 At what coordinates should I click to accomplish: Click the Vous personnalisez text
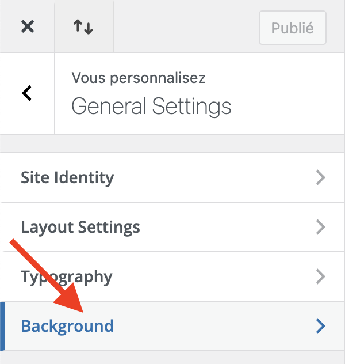click(139, 78)
